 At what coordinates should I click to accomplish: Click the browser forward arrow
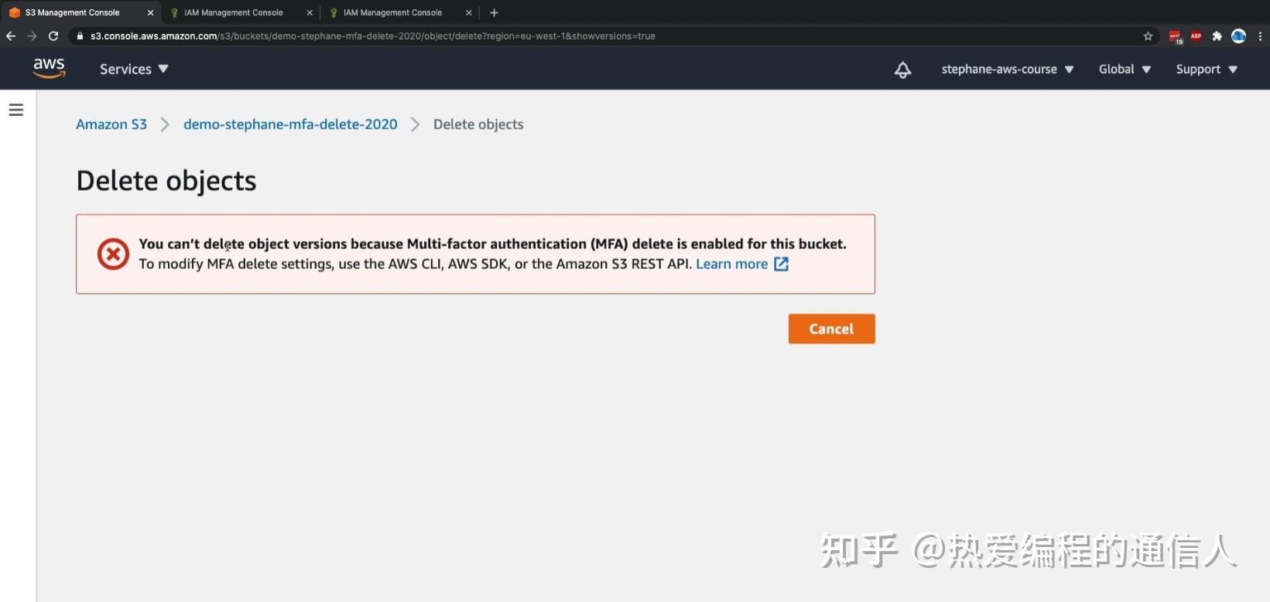(32, 36)
